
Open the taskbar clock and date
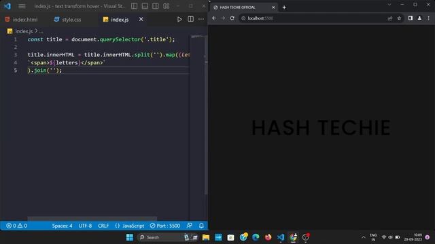click(413, 237)
